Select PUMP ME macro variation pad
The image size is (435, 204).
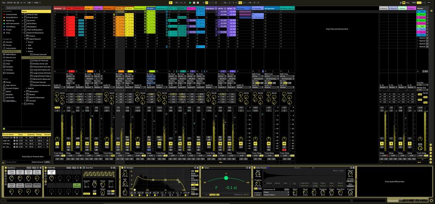(x=52, y=172)
